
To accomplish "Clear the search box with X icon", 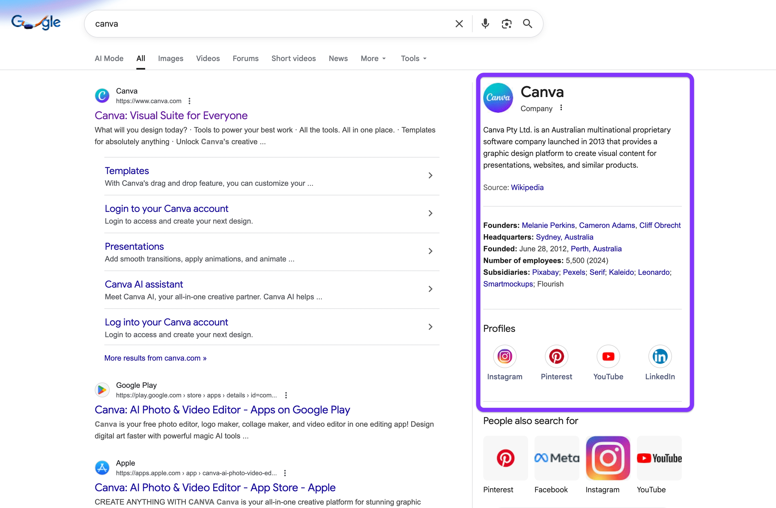I will [x=459, y=24].
